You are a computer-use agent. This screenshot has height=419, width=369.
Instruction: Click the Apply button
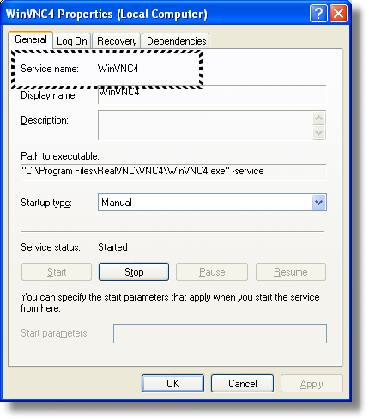[x=312, y=384]
